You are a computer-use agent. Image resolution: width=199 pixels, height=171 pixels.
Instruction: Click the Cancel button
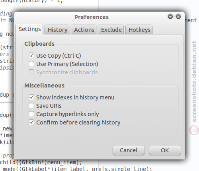point(129,150)
